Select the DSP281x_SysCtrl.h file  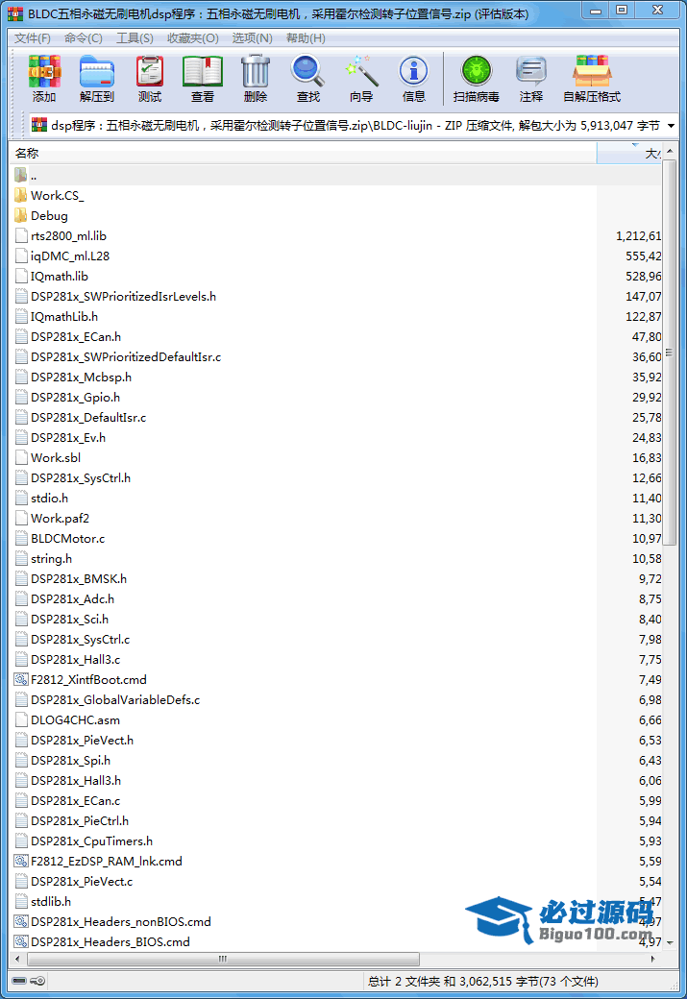pyautogui.click(x=81, y=477)
